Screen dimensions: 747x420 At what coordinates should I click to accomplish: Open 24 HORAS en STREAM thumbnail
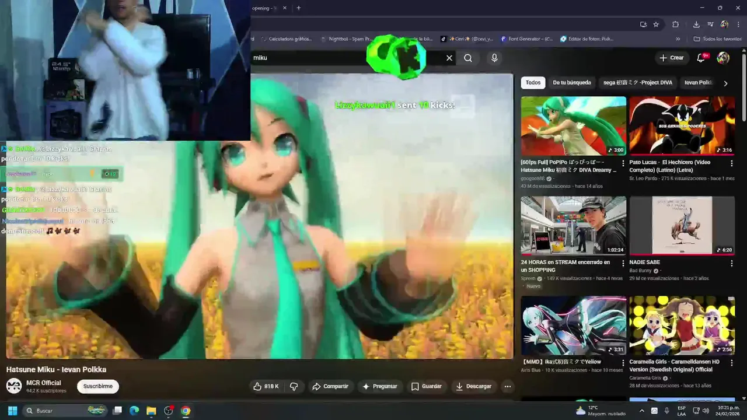(574, 226)
